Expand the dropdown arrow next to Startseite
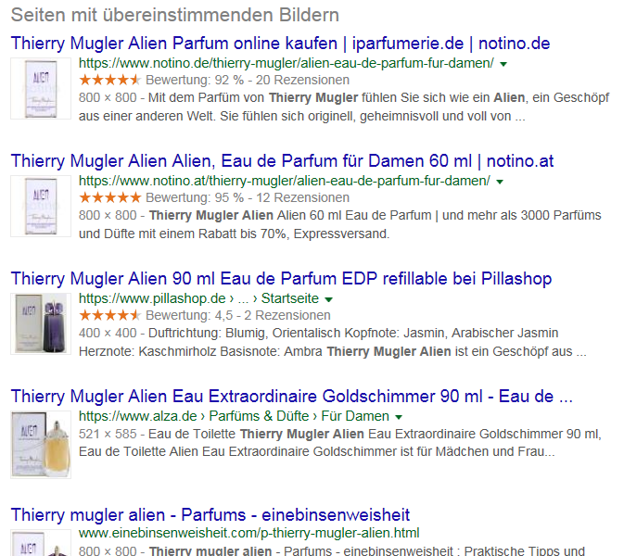This screenshot has height=556, width=624. pyautogui.click(x=329, y=299)
